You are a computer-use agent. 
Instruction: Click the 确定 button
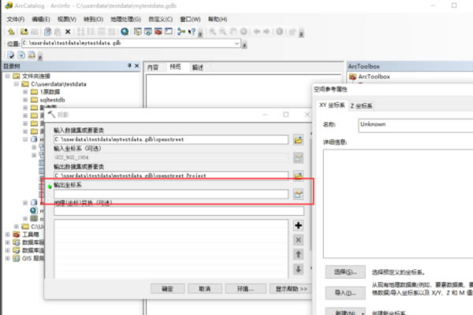(167, 289)
